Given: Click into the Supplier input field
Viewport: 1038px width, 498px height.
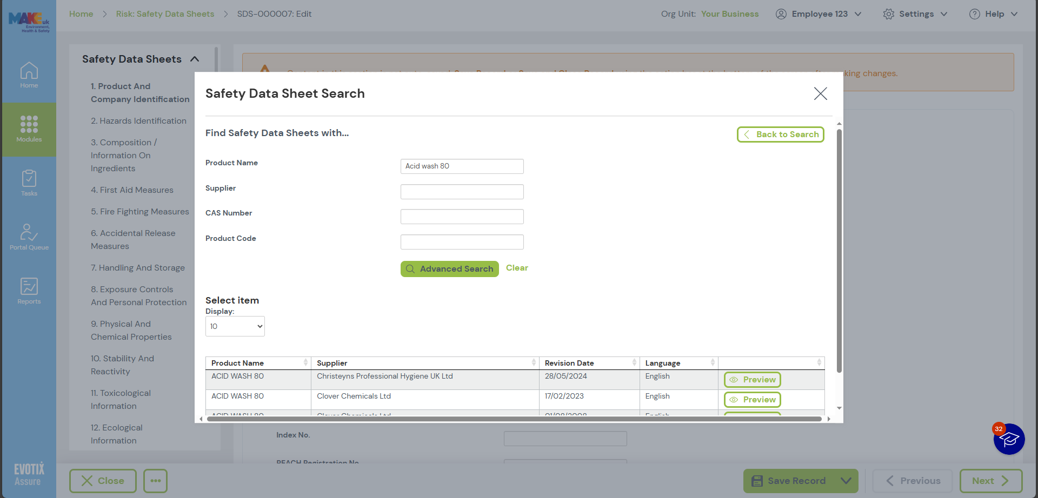Looking at the screenshot, I should pos(462,192).
